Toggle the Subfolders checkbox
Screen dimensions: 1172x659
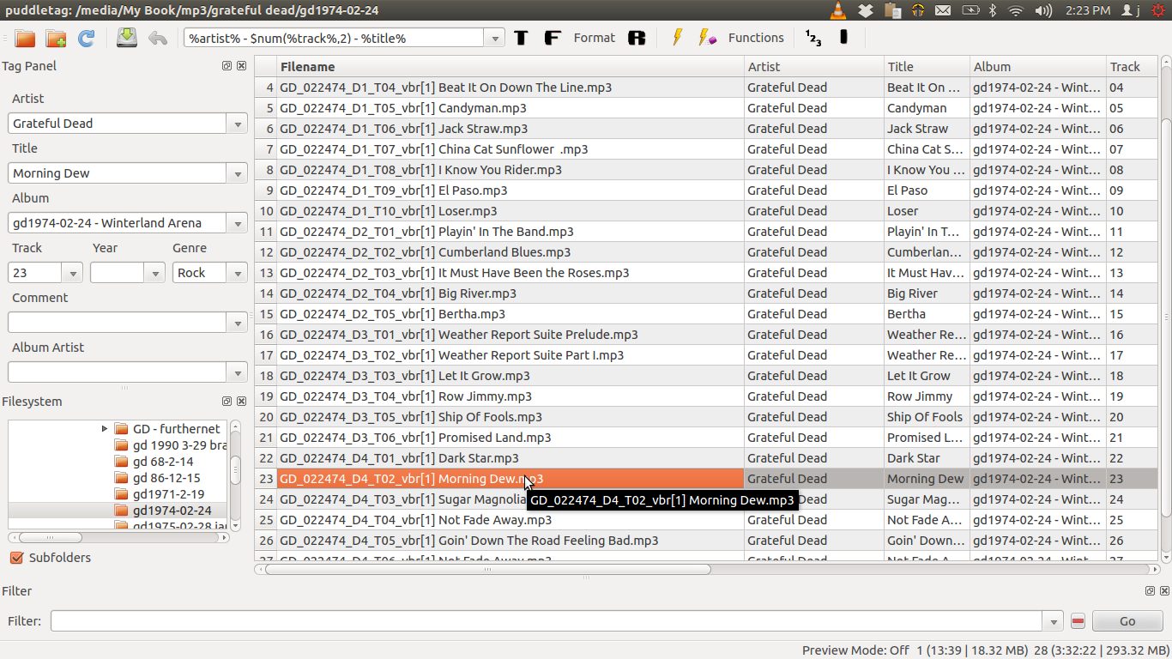(x=15, y=558)
